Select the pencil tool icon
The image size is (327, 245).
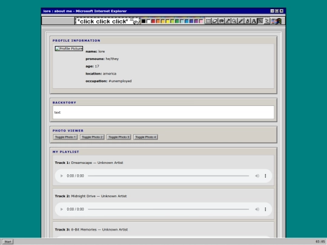click(241, 21)
